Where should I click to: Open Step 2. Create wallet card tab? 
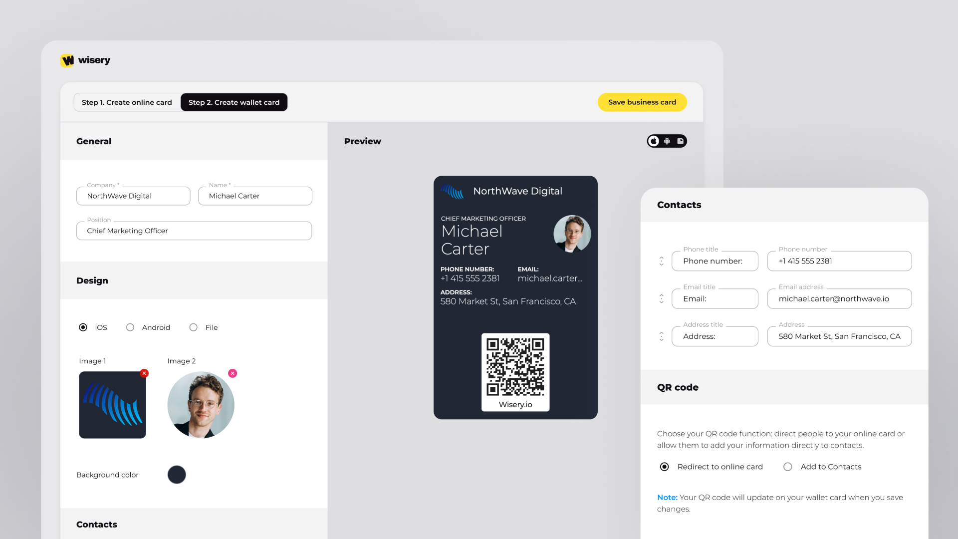click(234, 102)
